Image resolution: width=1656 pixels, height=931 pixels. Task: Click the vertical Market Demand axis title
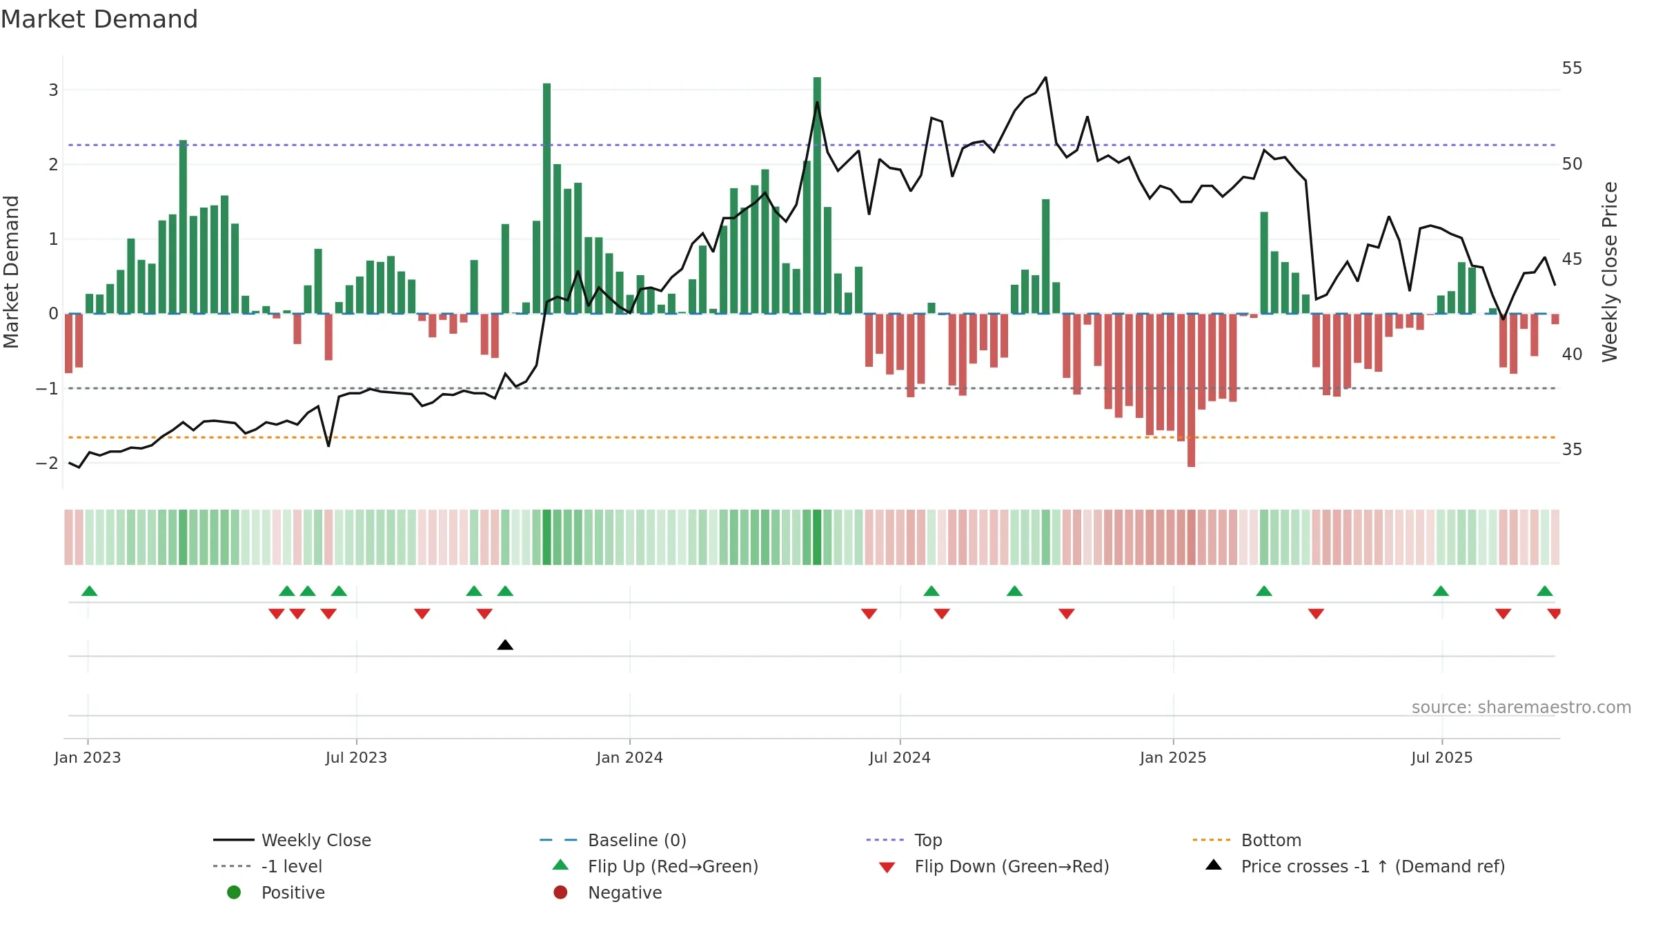pyautogui.click(x=11, y=272)
